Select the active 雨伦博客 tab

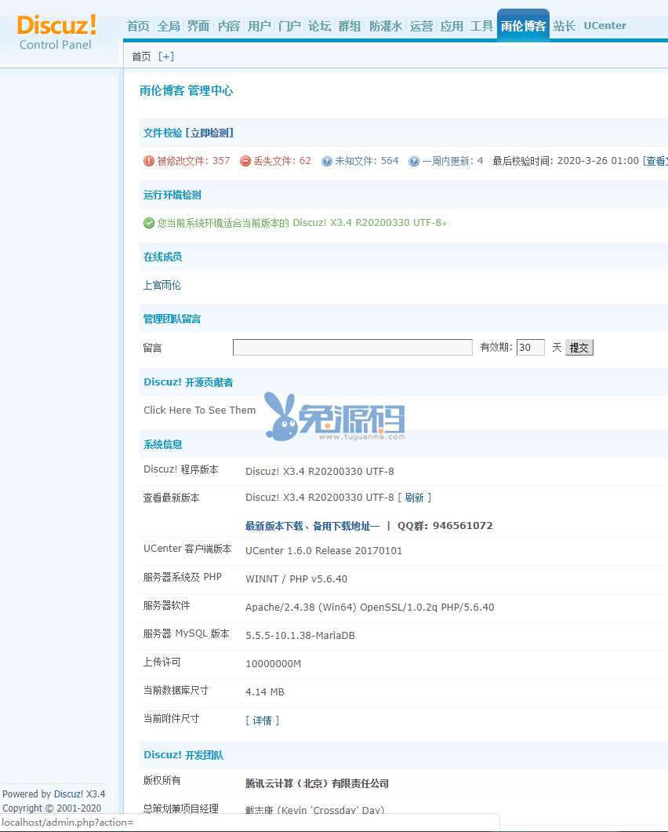coord(523,25)
